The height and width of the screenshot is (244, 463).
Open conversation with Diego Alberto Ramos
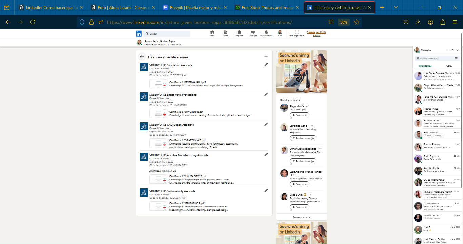pos(437,87)
